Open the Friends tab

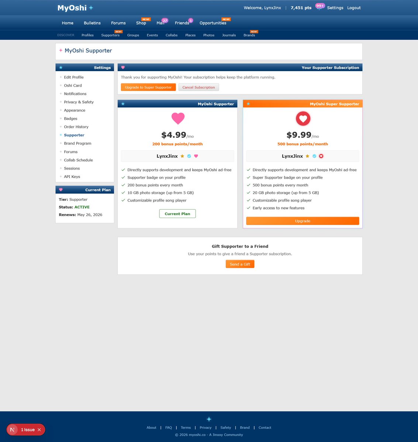tap(182, 23)
